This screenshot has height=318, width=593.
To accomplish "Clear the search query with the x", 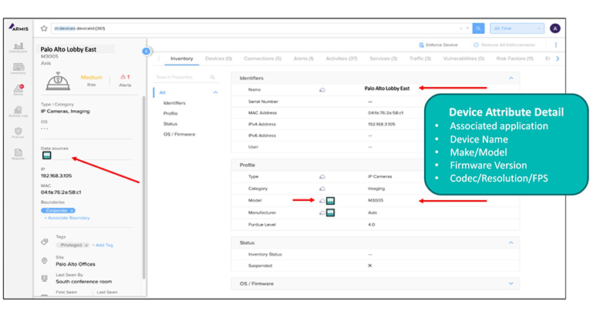I will 460,28.
